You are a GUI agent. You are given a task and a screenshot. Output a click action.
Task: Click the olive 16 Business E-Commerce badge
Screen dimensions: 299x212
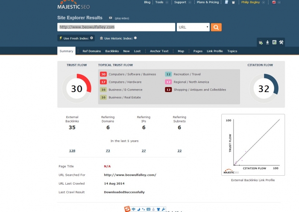(103, 90)
